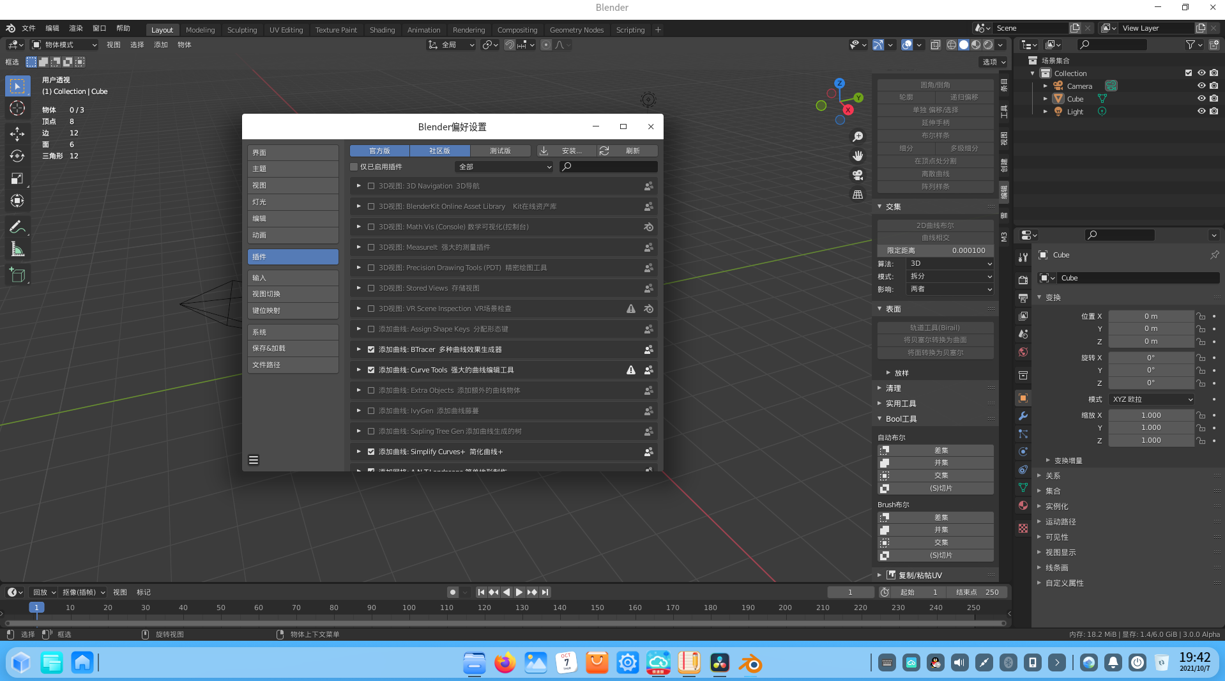Expand the Curve Tools add-on details
1225x681 pixels.
(x=359, y=370)
